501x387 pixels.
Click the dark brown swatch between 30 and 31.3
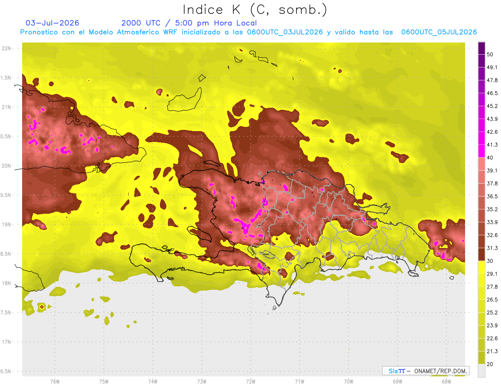tap(481, 254)
